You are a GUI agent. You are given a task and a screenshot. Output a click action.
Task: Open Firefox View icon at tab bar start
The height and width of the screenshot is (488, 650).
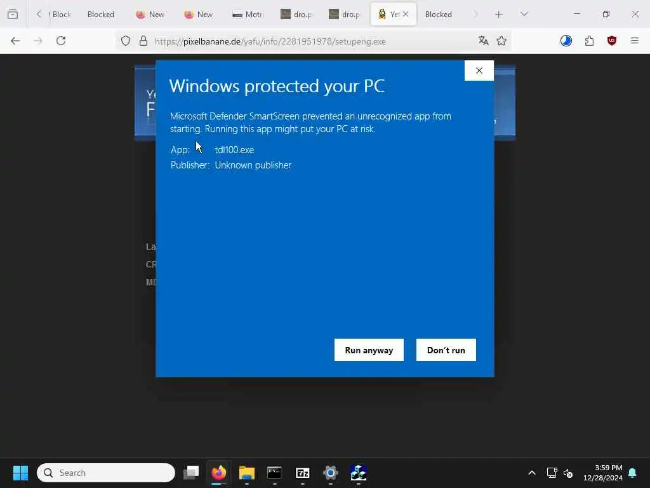point(13,14)
